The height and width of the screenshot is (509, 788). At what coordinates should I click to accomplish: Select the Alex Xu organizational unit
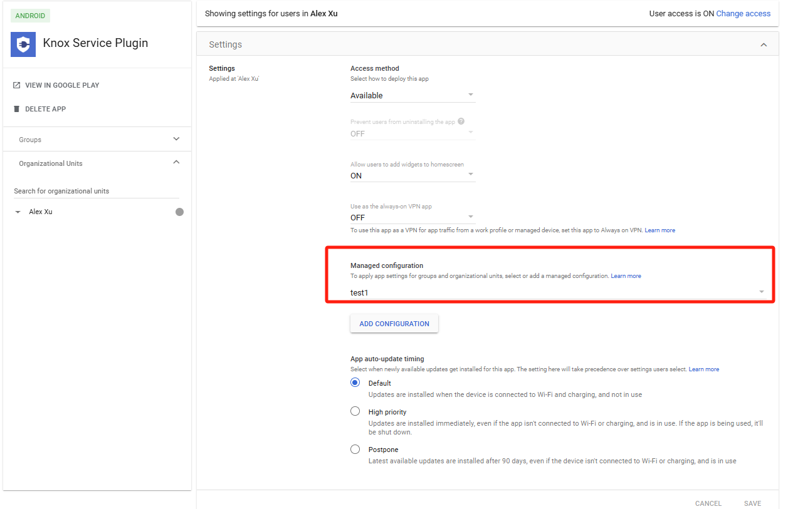tap(41, 212)
